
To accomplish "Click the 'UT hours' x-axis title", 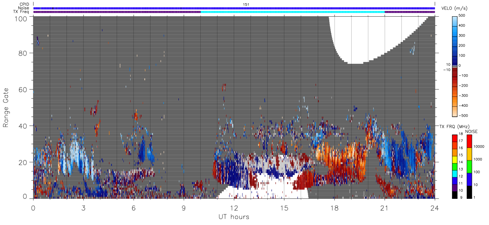I will (x=233, y=217).
